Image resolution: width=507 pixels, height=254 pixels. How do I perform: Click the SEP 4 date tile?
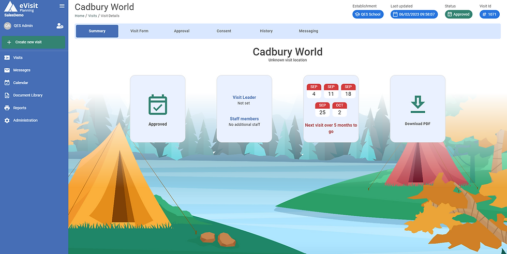pyautogui.click(x=314, y=91)
